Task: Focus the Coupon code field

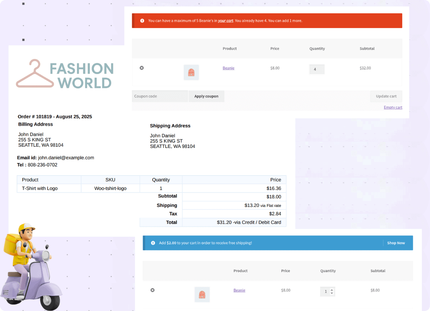Action: (160, 96)
